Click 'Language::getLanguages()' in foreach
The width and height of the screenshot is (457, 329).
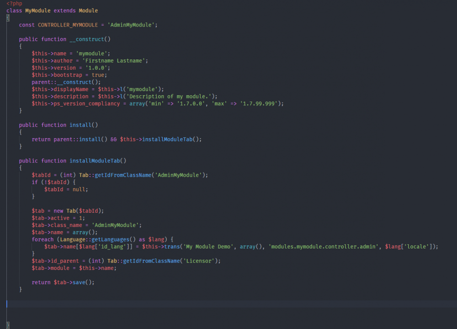click(x=98, y=239)
